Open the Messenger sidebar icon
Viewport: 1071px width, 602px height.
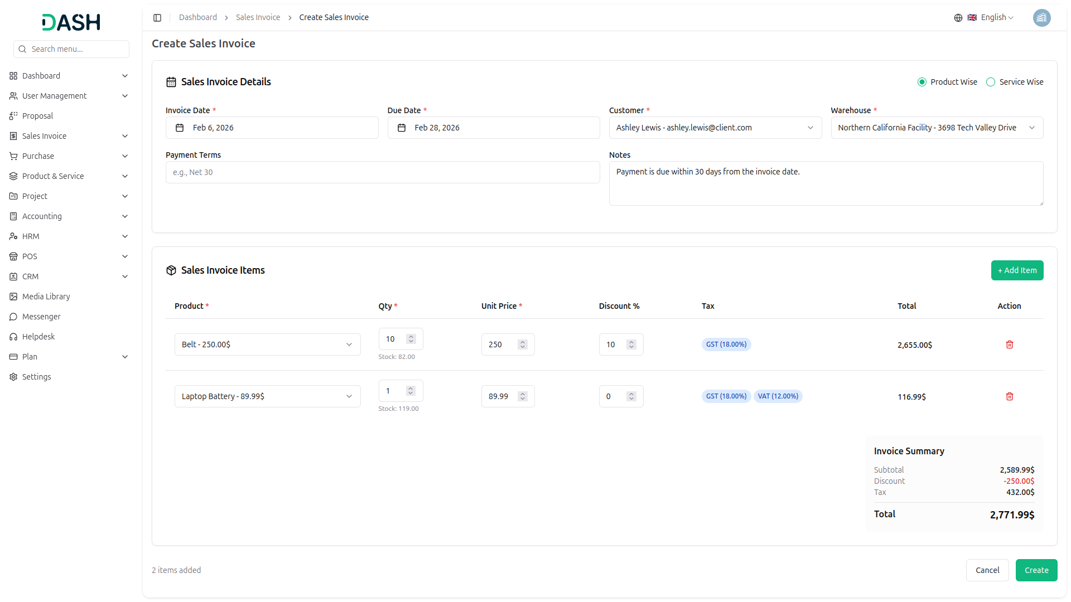pyautogui.click(x=13, y=317)
